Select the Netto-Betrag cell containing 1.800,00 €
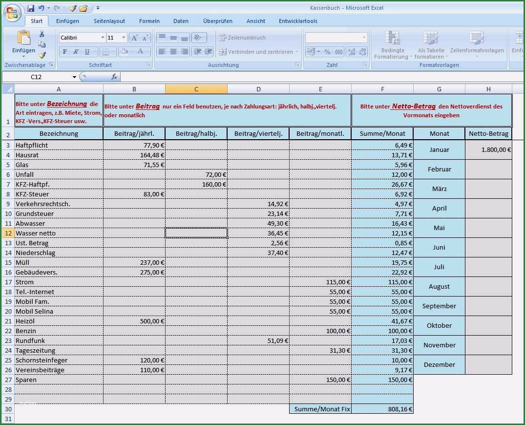Screen dimensions: 525x425 pyautogui.click(x=488, y=149)
